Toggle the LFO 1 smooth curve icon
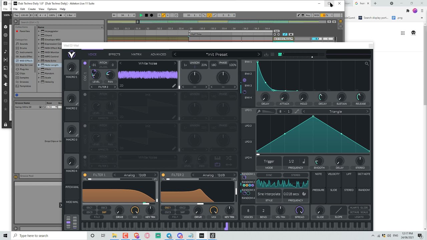The image size is (427, 240). [297, 111]
